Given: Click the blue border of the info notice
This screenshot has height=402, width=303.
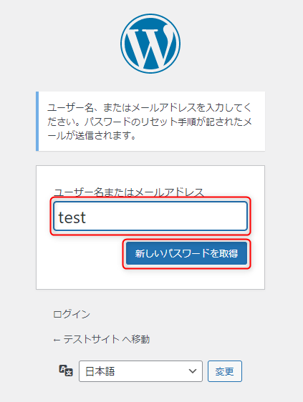Looking at the screenshot, I should pos(37,122).
